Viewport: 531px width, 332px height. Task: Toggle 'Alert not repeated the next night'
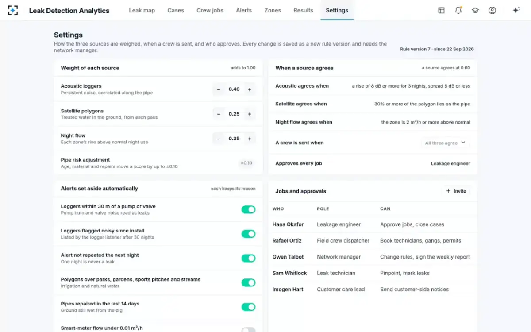pos(248,258)
